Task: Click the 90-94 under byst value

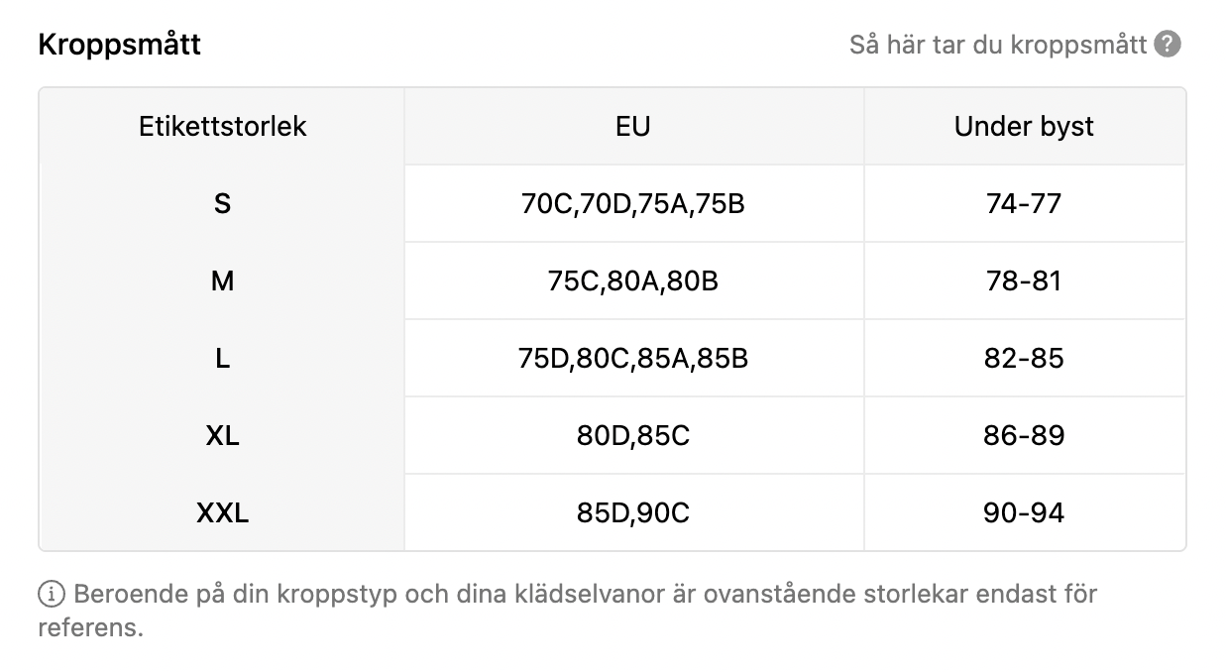Action: (1024, 512)
